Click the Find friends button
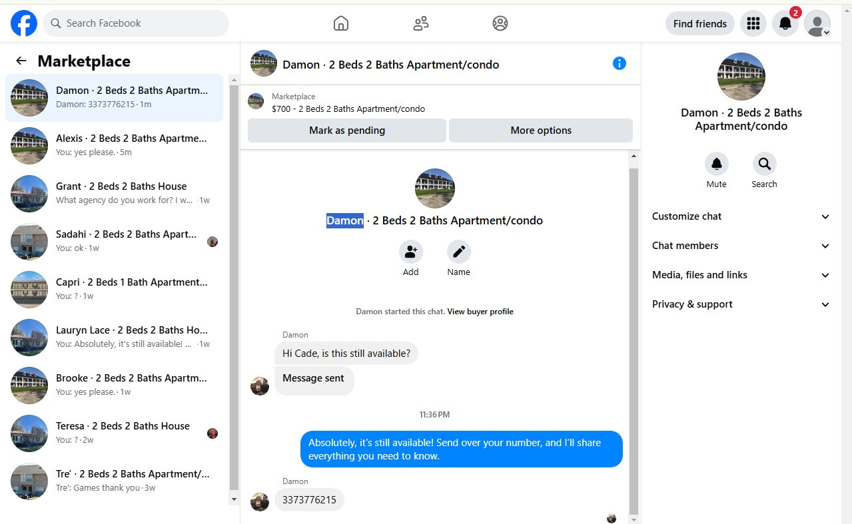852x524 pixels. tap(700, 23)
